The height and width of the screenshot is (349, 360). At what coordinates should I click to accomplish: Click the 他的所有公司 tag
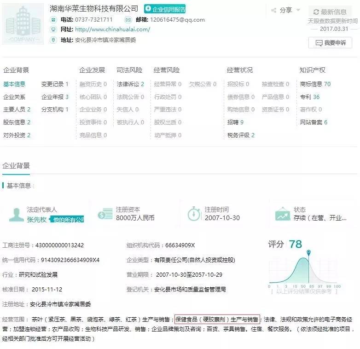point(67,220)
